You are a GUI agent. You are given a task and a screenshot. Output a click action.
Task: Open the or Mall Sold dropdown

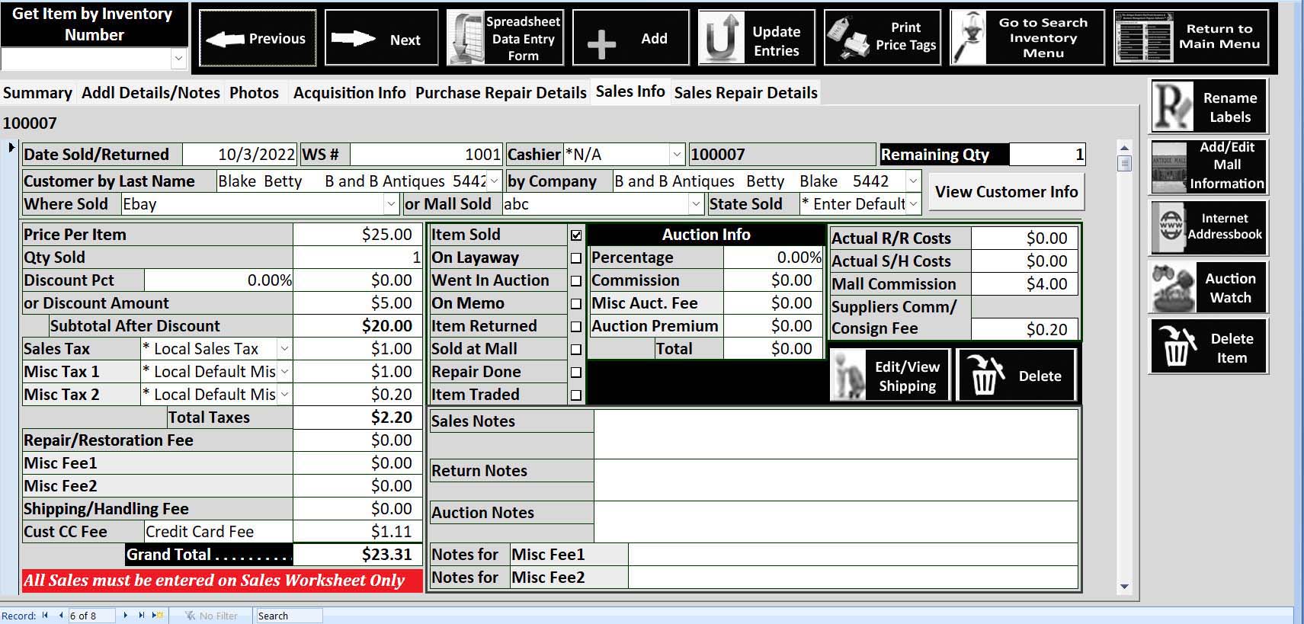tap(696, 204)
